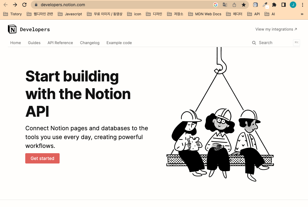Image resolution: width=308 pixels, height=207 pixels.
Task: Click the construction workers illustration
Action: [x=220, y=114]
